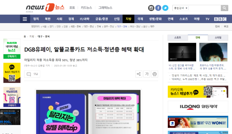Open the 경기 region submenu link
The width and height of the screenshot is (232, 134).
[x=51, y=27]
